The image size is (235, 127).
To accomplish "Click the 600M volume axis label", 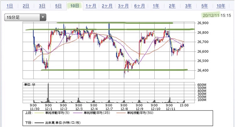I will (202, 85).
